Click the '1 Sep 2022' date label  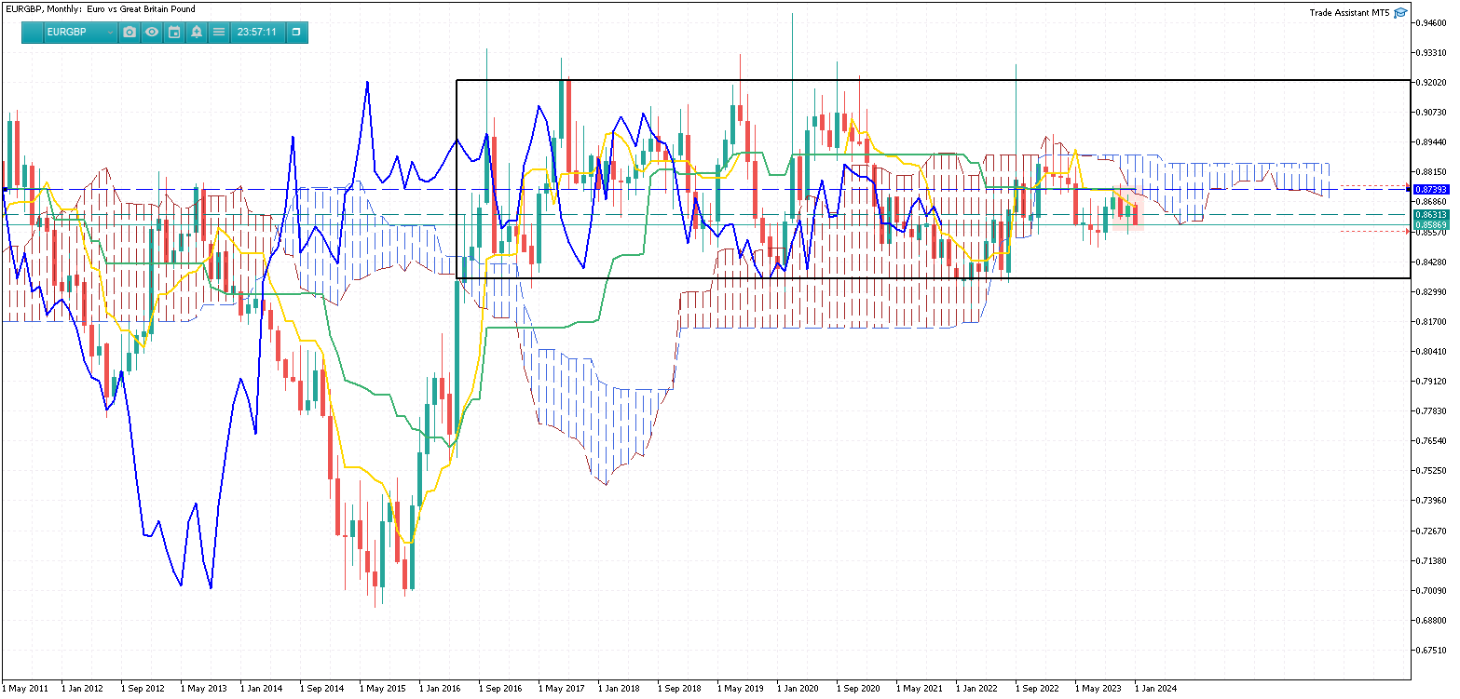click(x=1037, y=690)
